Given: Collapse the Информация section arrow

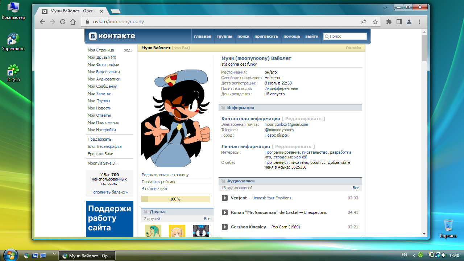Looking at the screenshot, I should coord(223,108).
